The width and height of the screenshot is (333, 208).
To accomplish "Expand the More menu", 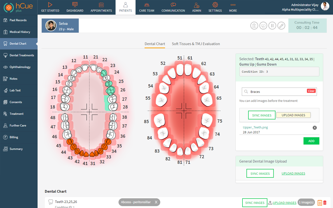I will (x=233, y=7).
